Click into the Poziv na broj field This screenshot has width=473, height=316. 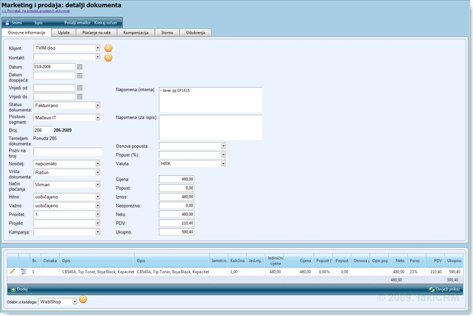(68, 152)
